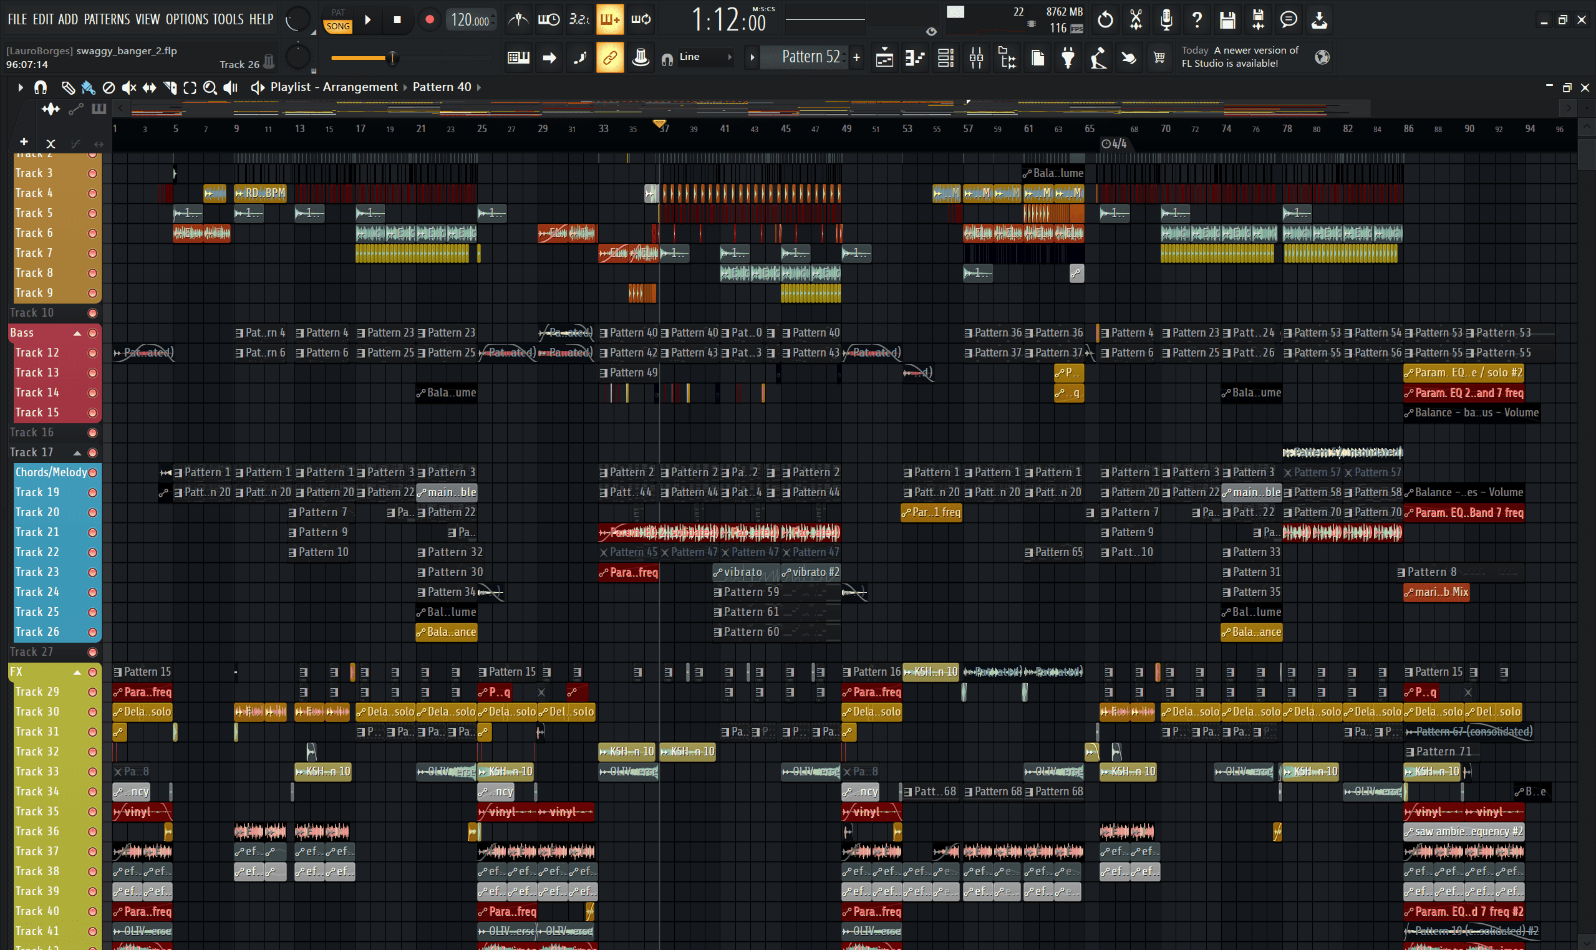Image resolution: width=1596 pixels, height=950 pixels.
Task: Click the globe news icon
Action: pos(1322,57)
